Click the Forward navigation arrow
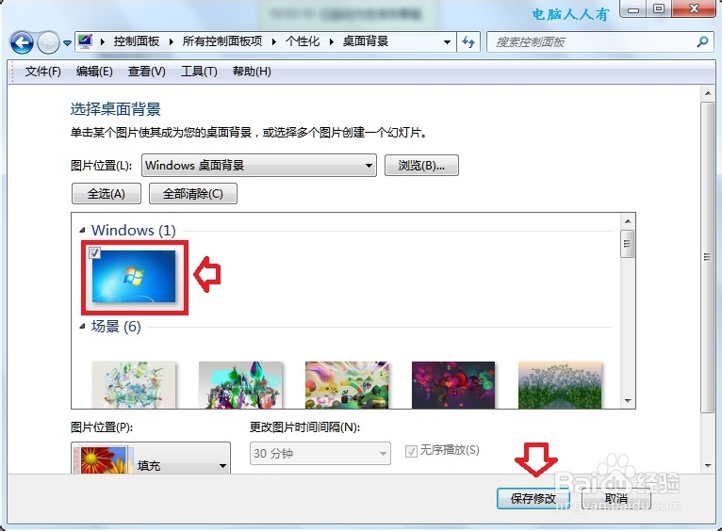The width and height of the screenshot is (722, 531). 48,42
